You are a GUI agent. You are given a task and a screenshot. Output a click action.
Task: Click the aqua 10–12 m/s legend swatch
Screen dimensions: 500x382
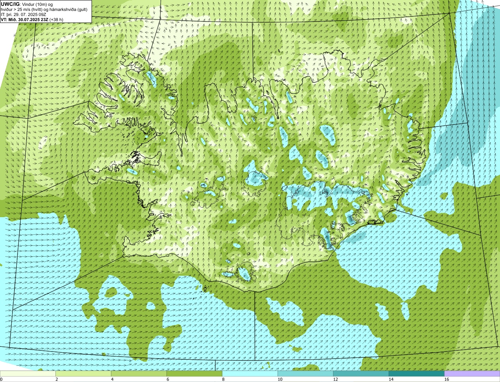point(305,374)
